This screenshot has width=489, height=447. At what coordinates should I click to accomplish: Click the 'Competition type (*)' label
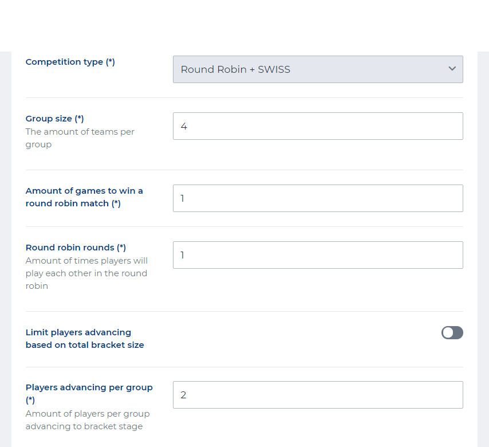[x=70, y=62]
